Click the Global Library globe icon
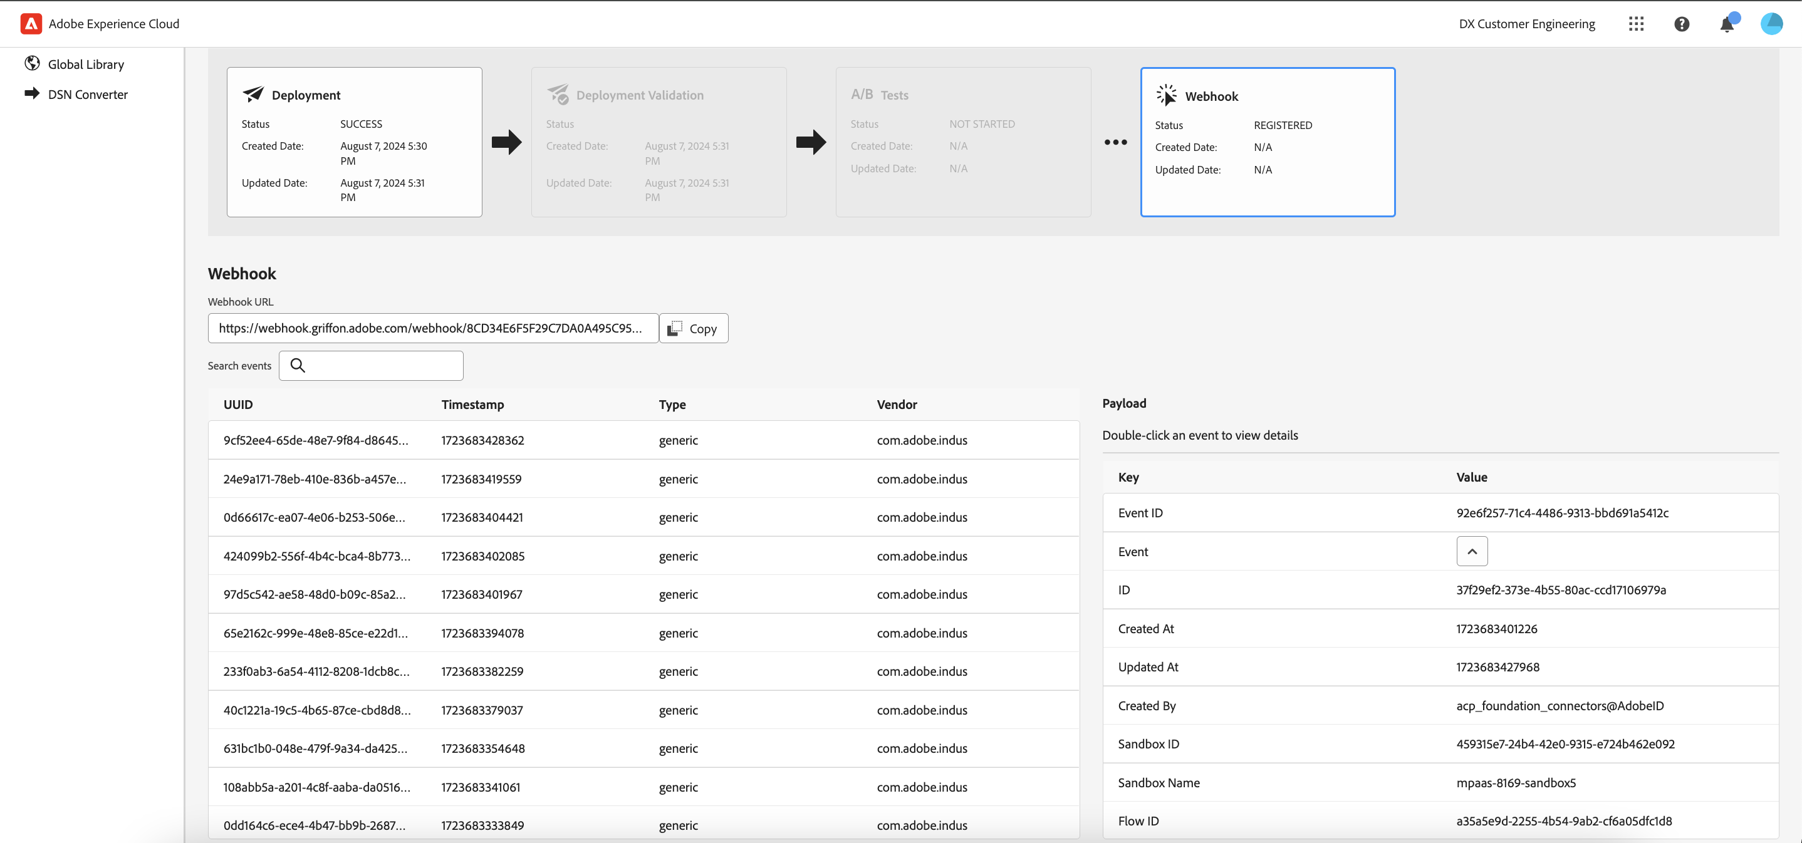 tap(32, 64)
